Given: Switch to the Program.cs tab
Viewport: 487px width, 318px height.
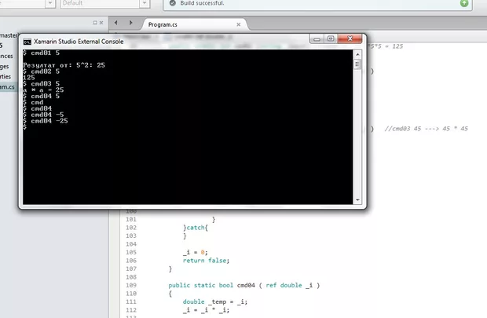Looking at the screenshot, I should pyautogui.click(x=163, y=24).
